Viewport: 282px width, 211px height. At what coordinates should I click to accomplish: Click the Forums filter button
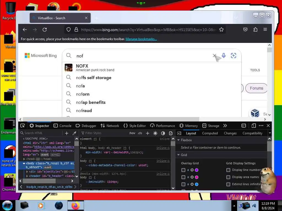(256, 88)
